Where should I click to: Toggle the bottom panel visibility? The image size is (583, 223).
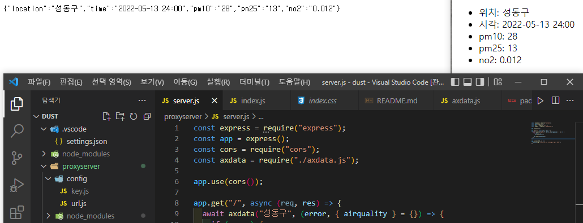[468, 82]
